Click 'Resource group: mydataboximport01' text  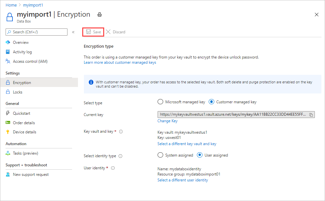pos(189,174)
